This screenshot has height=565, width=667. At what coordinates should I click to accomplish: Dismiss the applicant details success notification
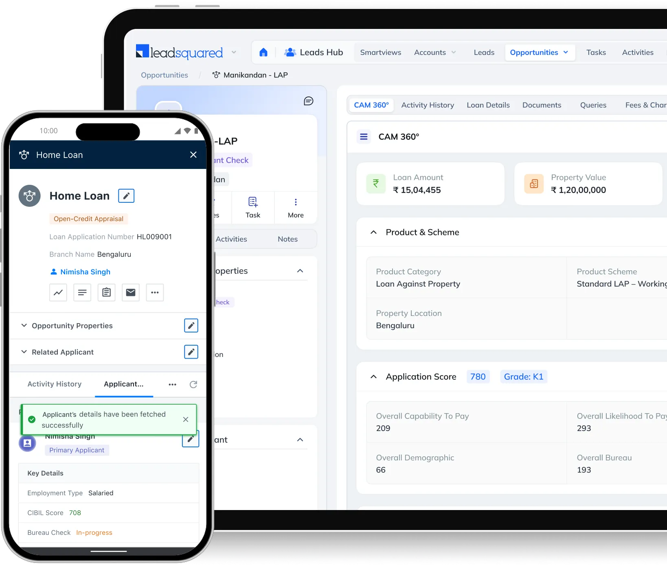click(186, 419)
